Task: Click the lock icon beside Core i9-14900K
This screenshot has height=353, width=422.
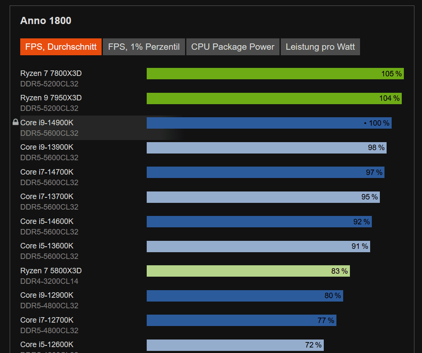Action: coord(16,122)
